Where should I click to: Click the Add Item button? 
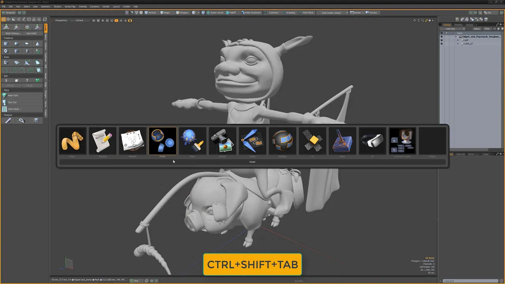point(451,29)
